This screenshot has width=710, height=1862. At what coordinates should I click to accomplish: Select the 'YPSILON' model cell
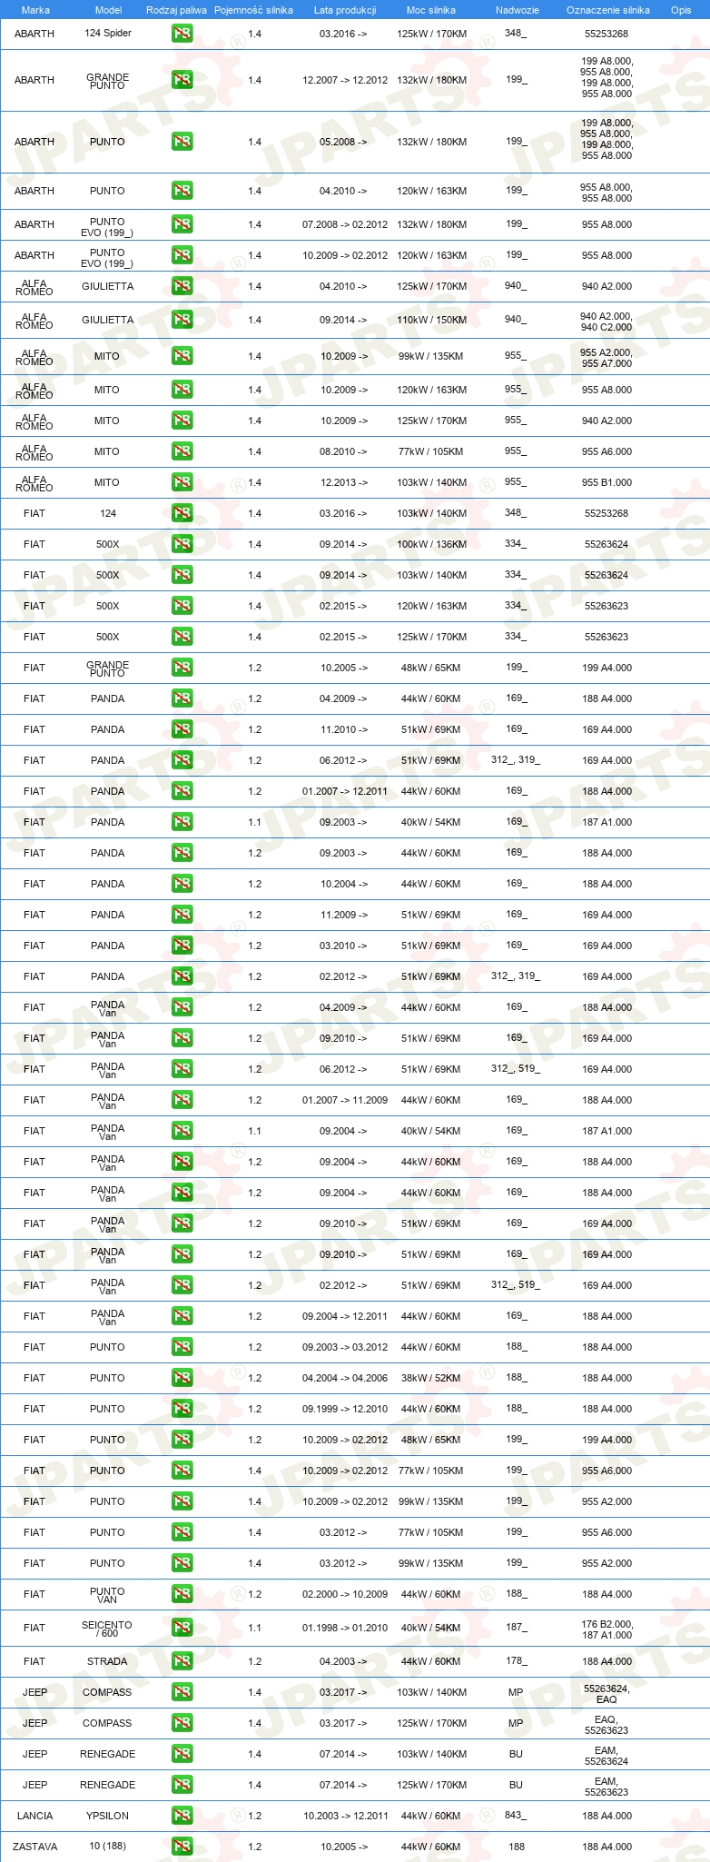click(107, 1816)
